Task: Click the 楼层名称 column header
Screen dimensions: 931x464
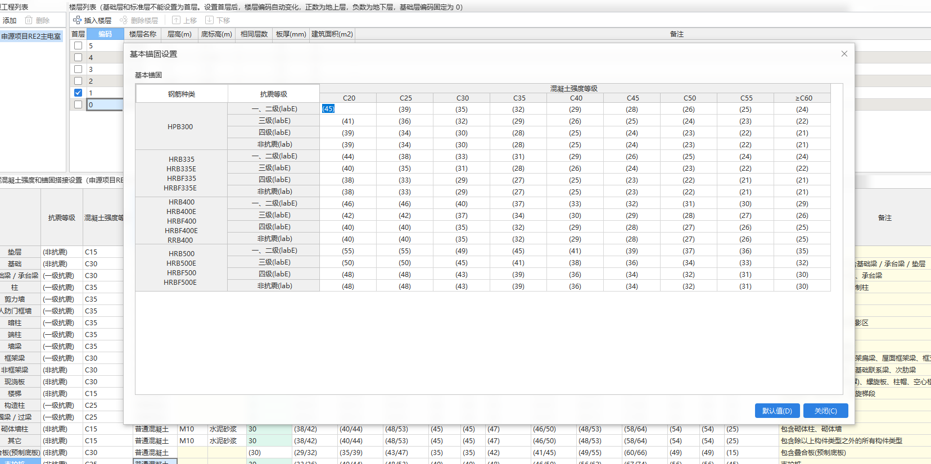Action: pos(143,34)
